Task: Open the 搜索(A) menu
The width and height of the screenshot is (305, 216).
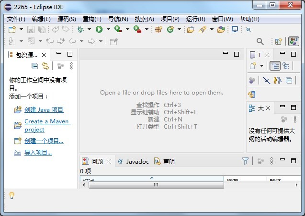Action: tap(144, 19)
